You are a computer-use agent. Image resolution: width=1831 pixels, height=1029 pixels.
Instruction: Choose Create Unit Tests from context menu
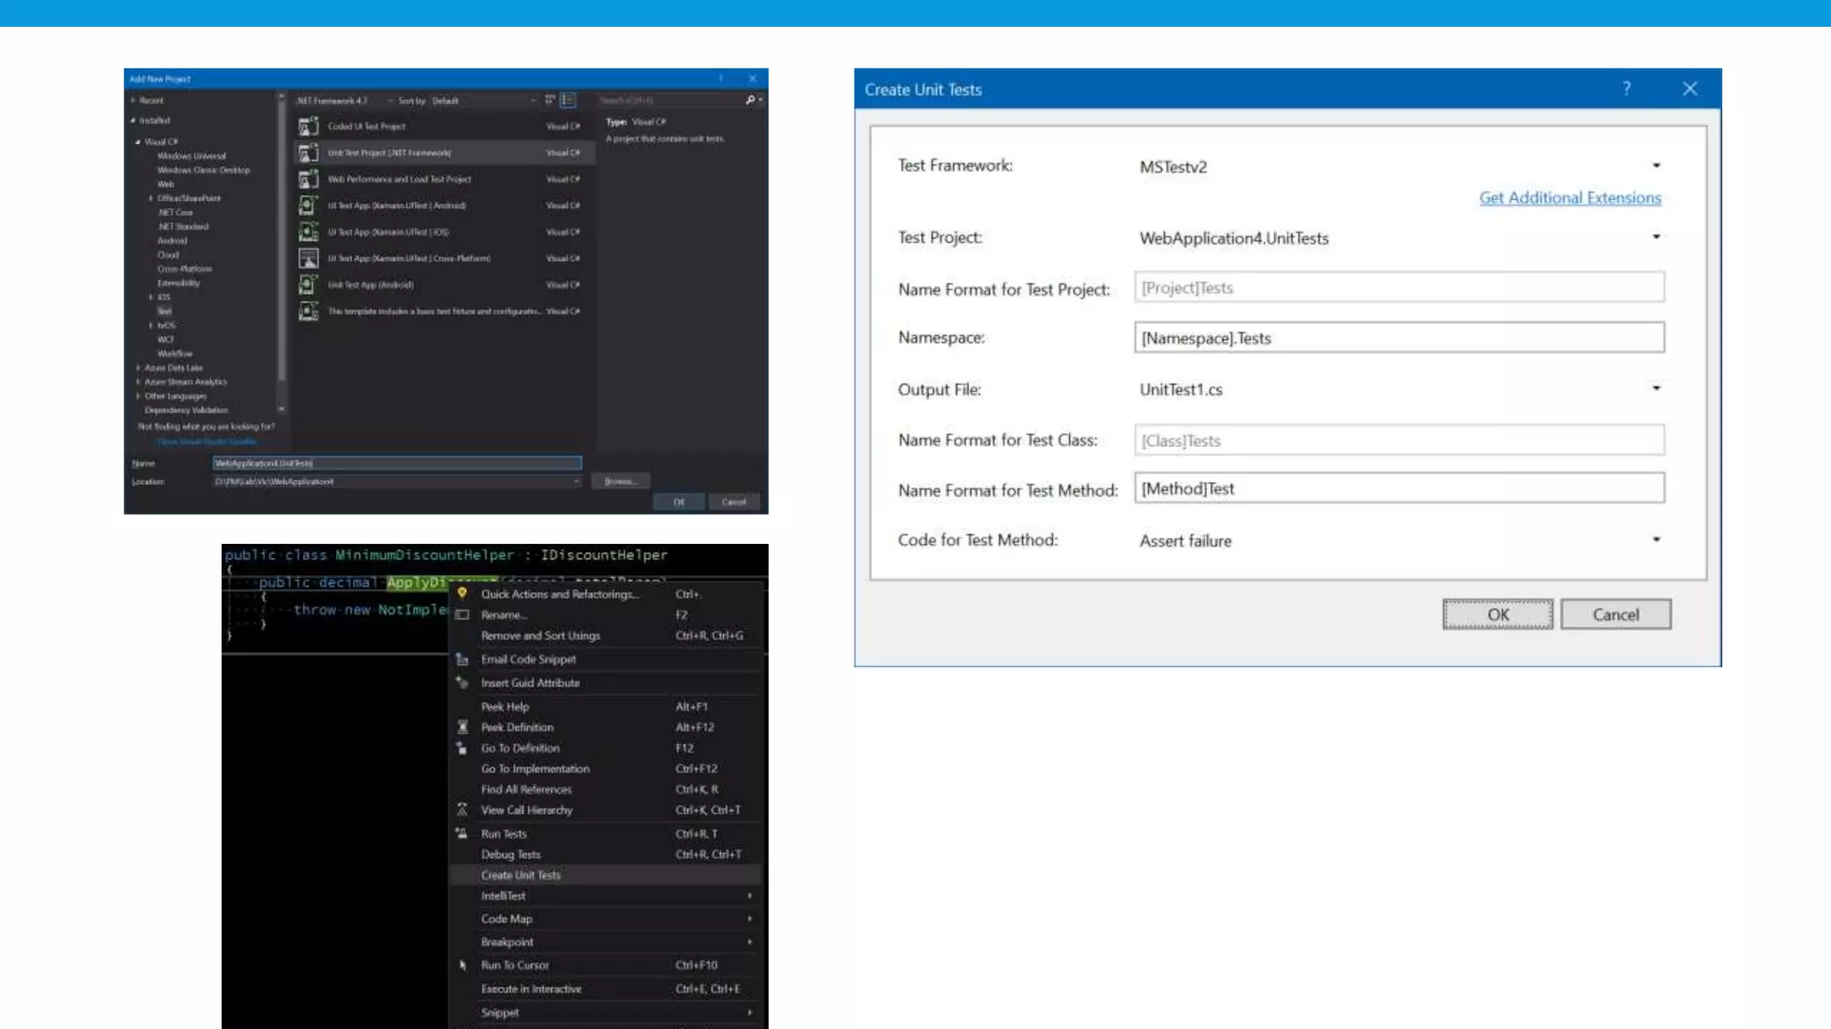521,875
